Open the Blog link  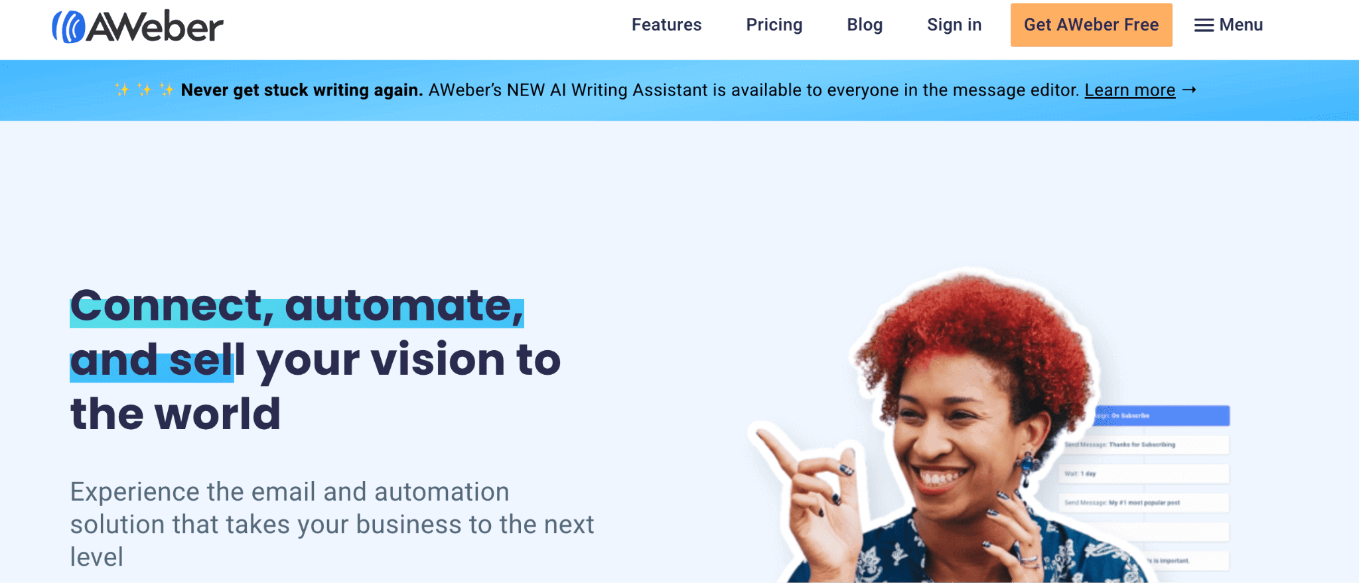865,25
